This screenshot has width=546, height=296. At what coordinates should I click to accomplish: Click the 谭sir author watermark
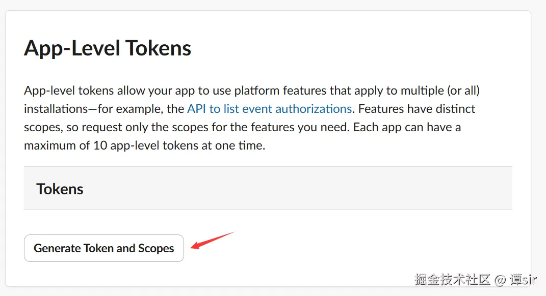pos(525,279)
